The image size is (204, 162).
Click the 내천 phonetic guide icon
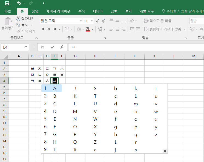pyautogui.click(x=100, y=29)
